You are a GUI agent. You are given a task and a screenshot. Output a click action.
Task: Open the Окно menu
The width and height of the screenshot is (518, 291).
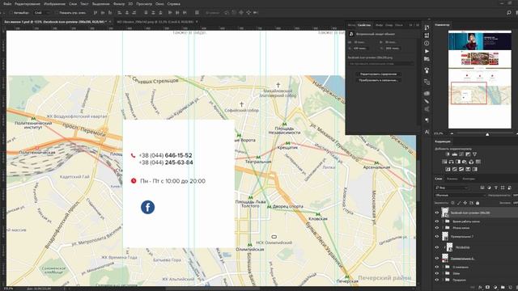point(159,4)
